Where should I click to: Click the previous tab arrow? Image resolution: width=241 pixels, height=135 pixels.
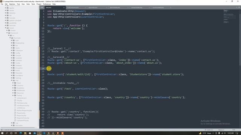[x=41, y=7]
